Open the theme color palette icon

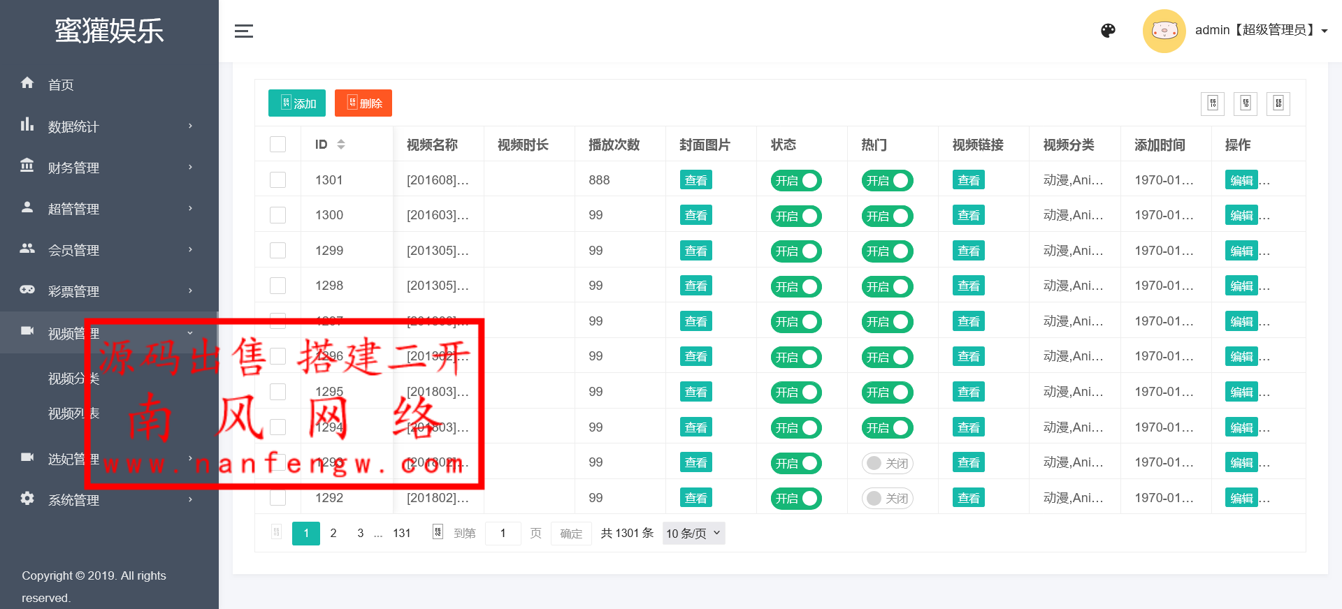click(1108, 31)
